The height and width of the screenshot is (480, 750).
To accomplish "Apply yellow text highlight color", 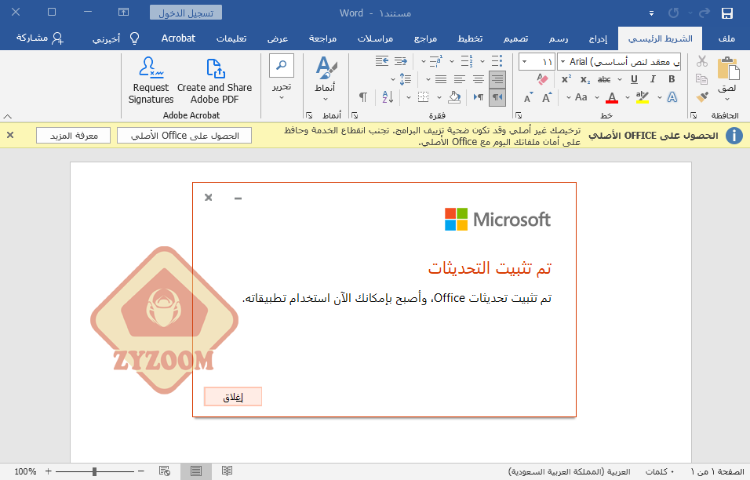I will 643,97.
